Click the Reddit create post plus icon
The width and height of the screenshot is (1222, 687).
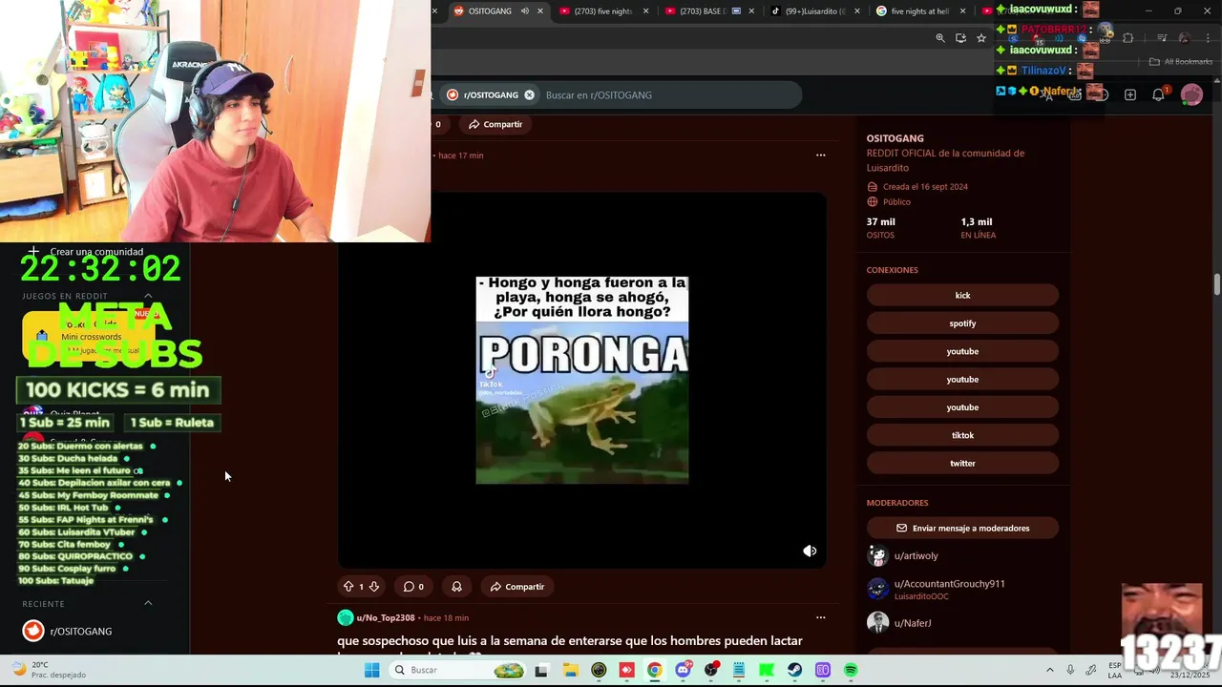(x=1130, y=94)
